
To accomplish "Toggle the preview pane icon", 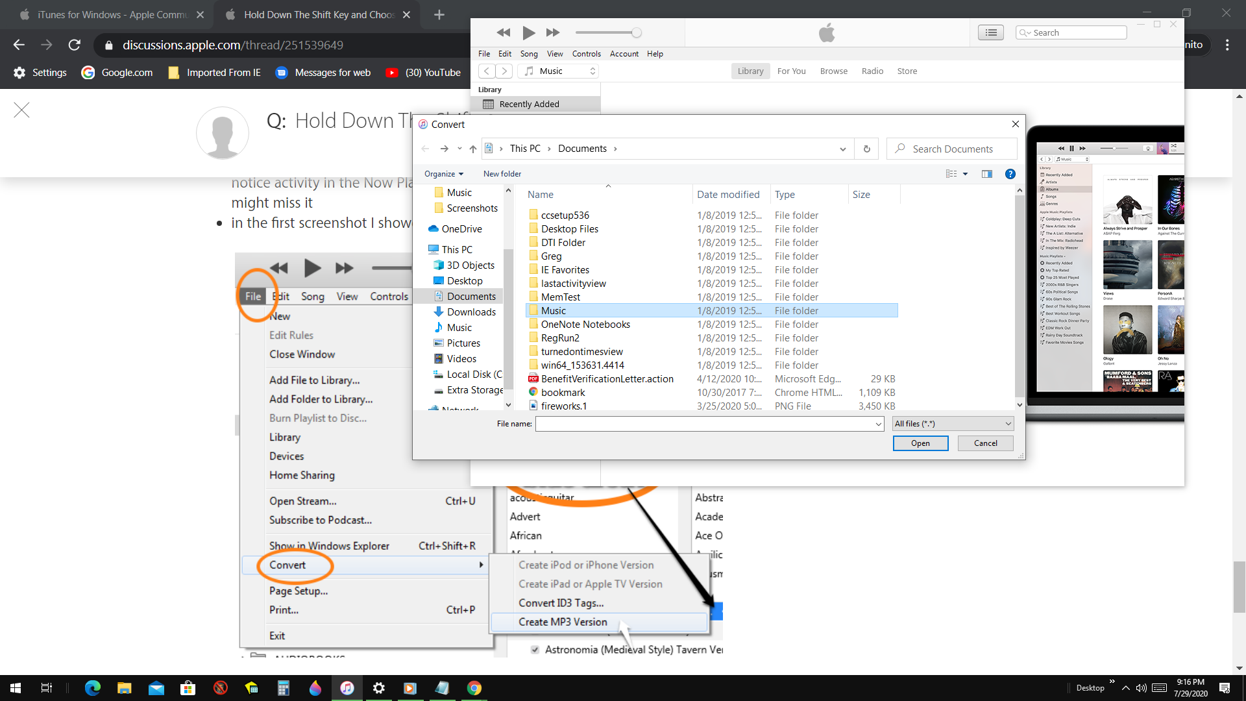I will [x=986, y=174].
